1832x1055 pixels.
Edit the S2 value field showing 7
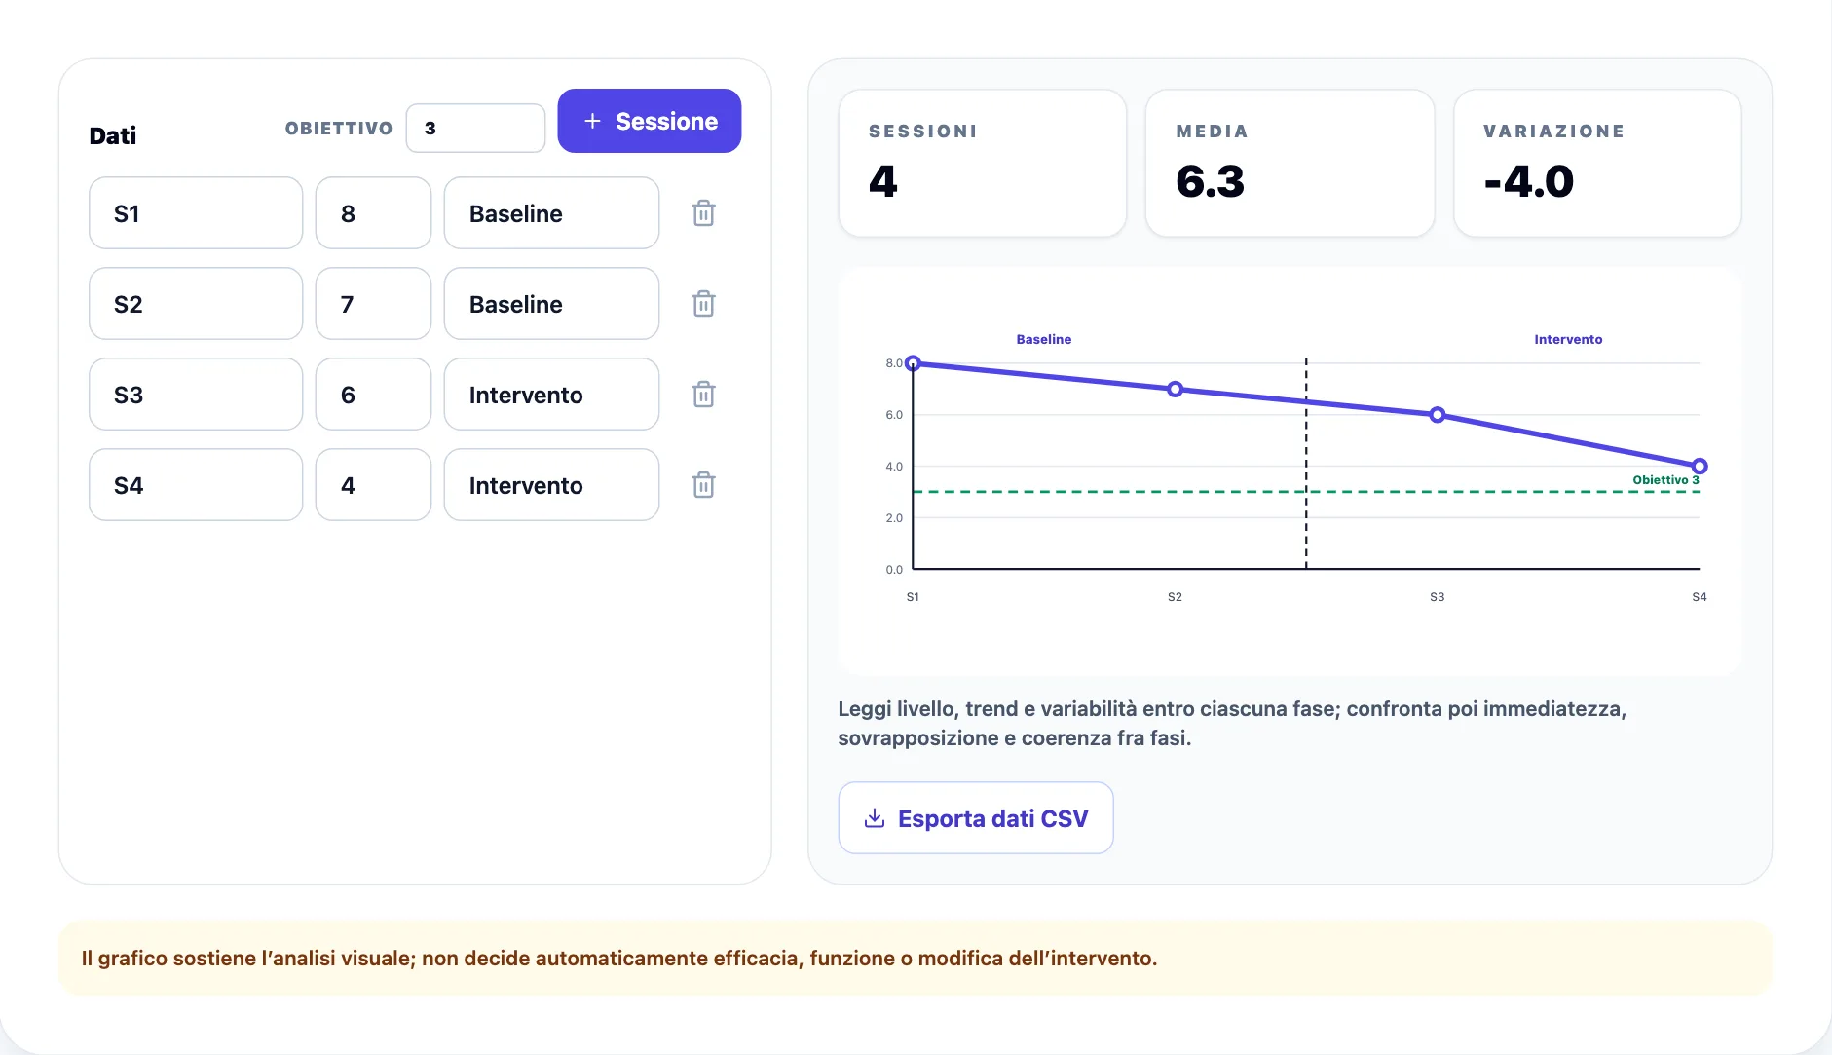[x=373, y=304]
